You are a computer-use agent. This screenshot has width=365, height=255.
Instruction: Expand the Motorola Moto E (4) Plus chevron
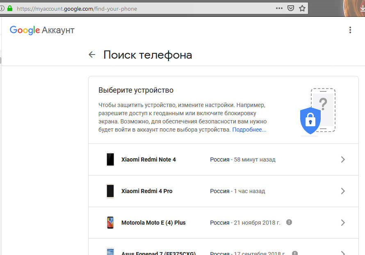tap(343, 223)
